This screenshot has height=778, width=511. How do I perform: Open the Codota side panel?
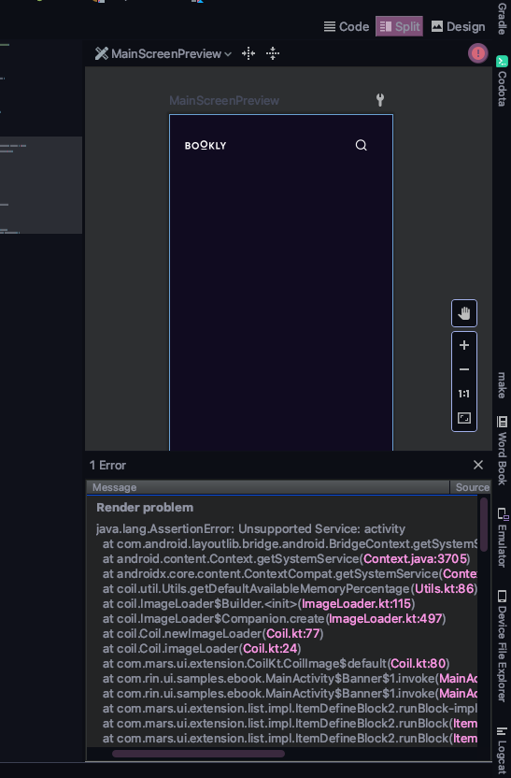(x=502, y=82)
